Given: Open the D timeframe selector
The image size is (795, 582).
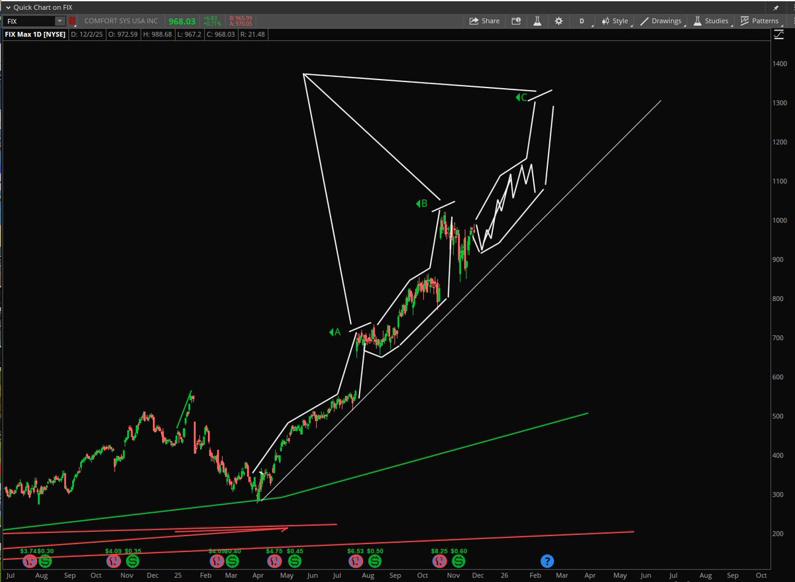Looking at the screenshot, I should pyautogui.click(x=582, y=21).
